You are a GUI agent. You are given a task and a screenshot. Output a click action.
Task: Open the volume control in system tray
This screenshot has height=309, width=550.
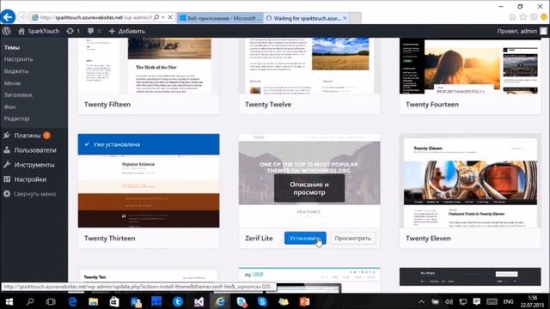click(x=449, y=301)
